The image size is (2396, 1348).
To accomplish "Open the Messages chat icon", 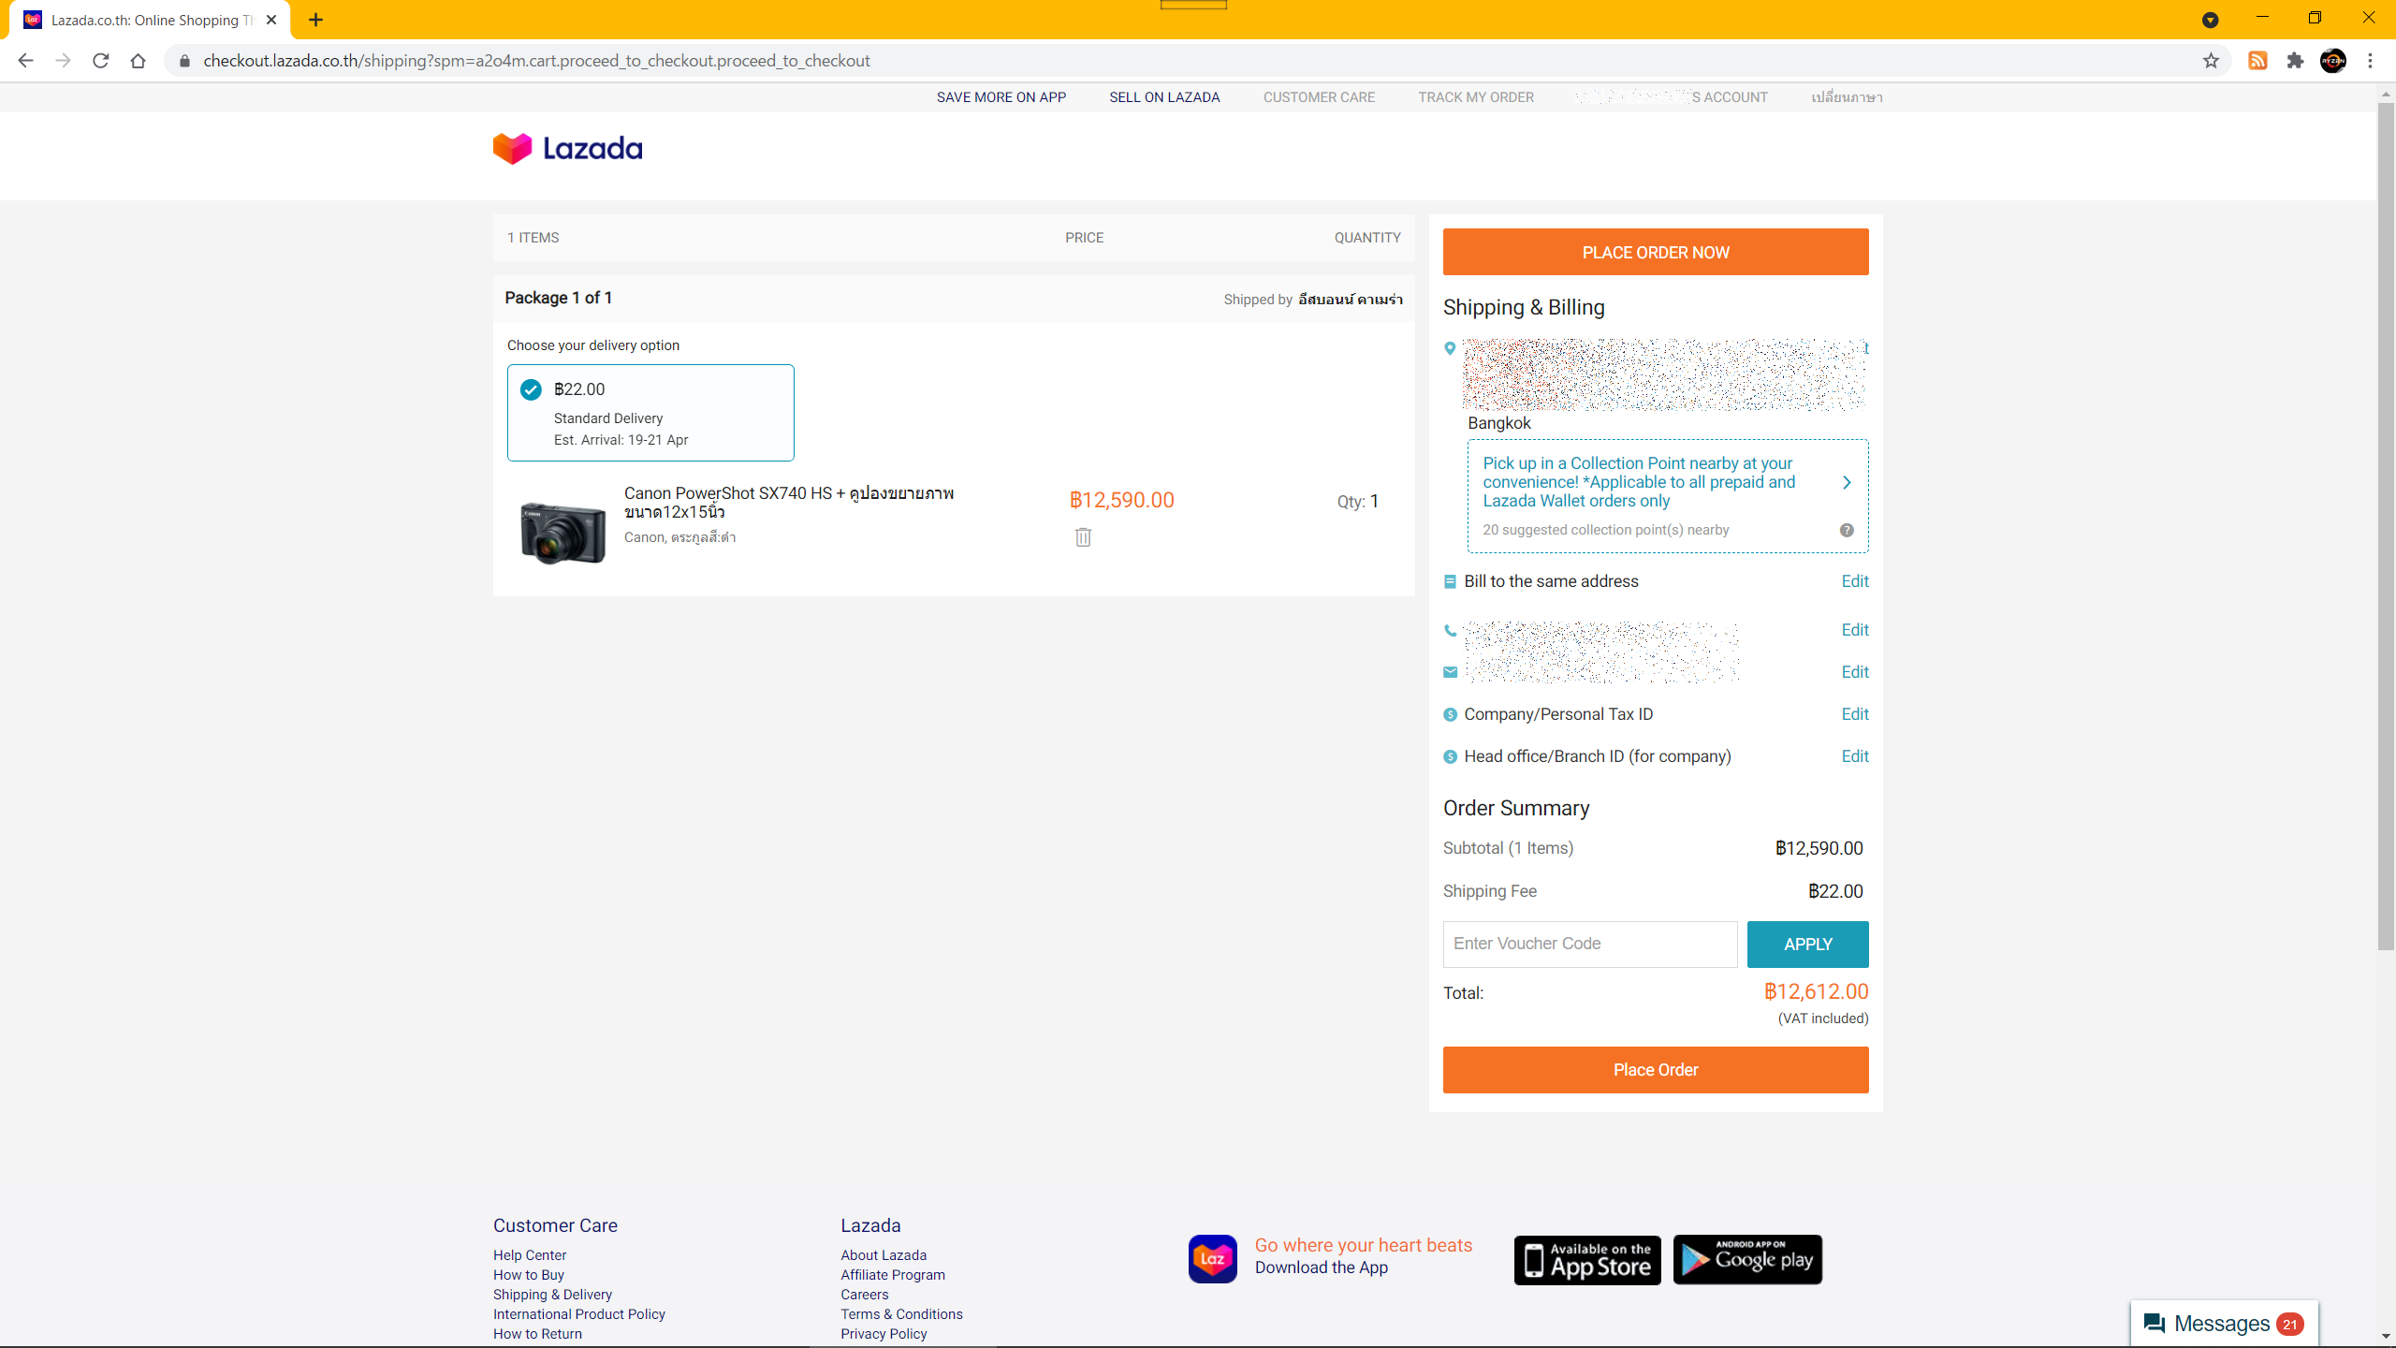I will 2154,1324.
